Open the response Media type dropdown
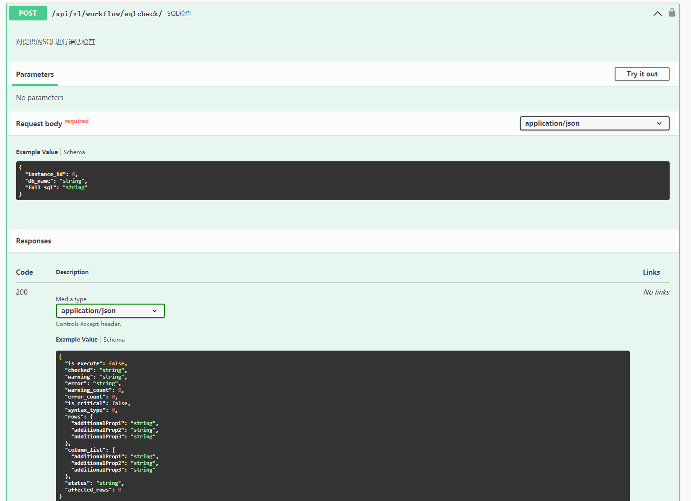The image size is (691, 501). [110, 311]
